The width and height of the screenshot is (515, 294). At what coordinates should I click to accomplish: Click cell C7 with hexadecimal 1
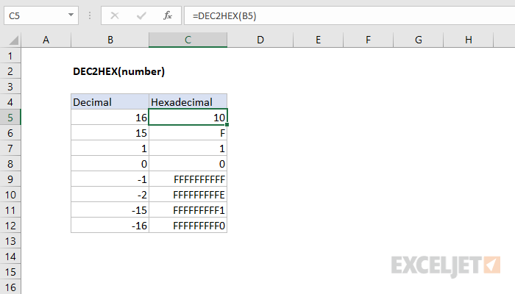[x=188, y=148]
